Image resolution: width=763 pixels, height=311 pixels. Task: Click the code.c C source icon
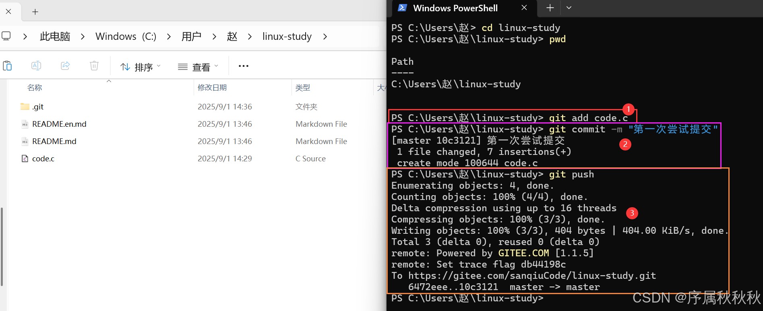[x=25, y=159]
